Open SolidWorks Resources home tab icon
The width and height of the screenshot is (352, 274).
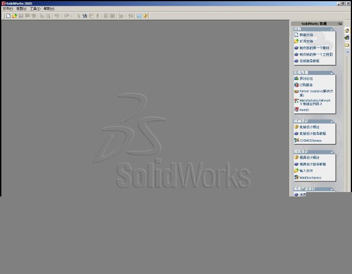point(347,30)
